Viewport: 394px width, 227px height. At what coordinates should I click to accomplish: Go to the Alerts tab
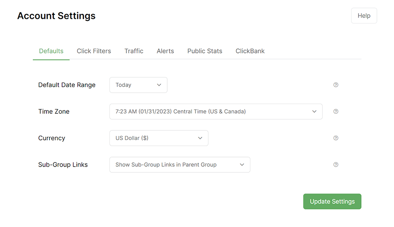coord(165,51)
